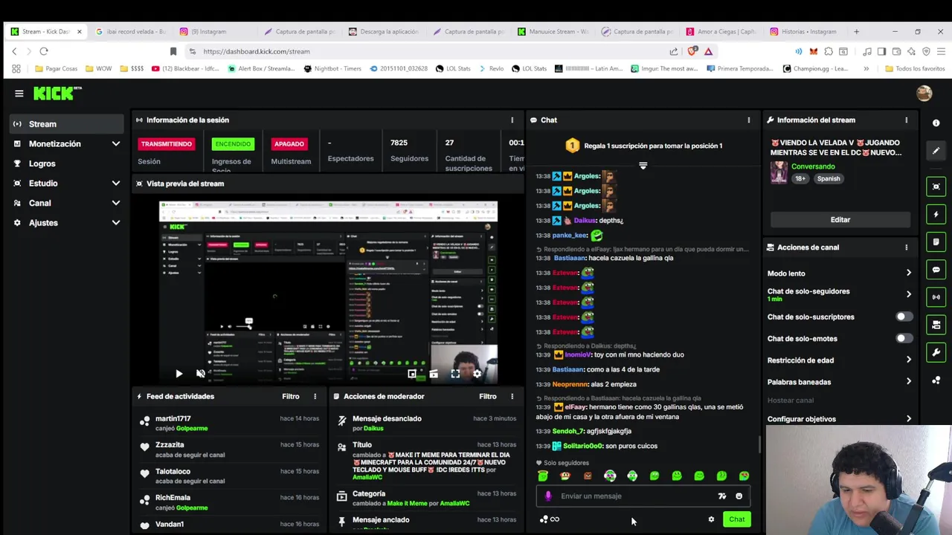Open session information three-dot menu
952x535 pixels.
(512, 120)
